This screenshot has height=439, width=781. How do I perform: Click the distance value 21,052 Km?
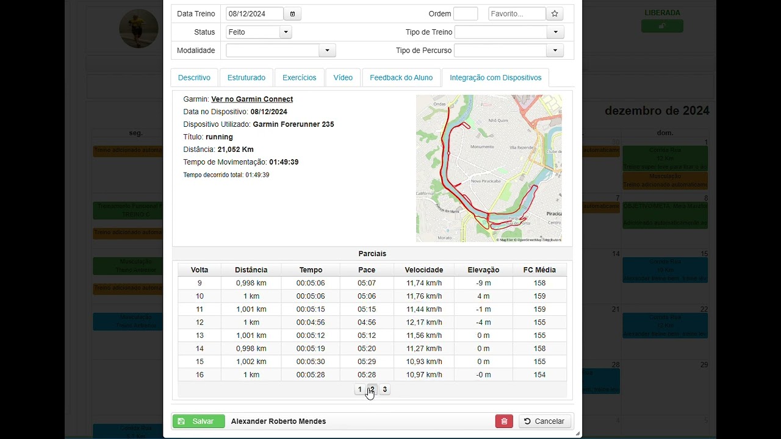click(x=236, y=149)
